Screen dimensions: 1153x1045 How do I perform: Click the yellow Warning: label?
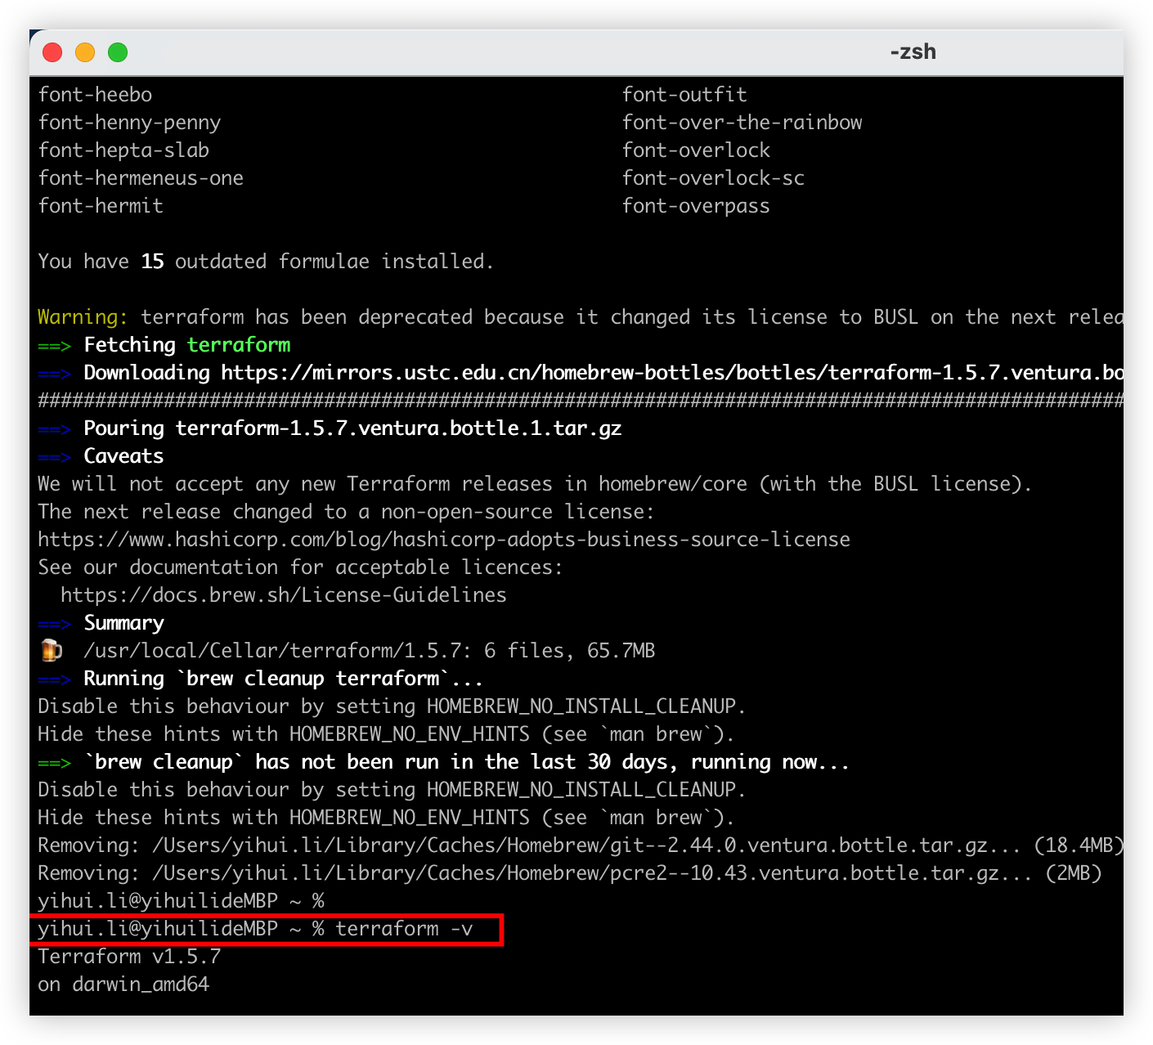[x=82, y=317]
